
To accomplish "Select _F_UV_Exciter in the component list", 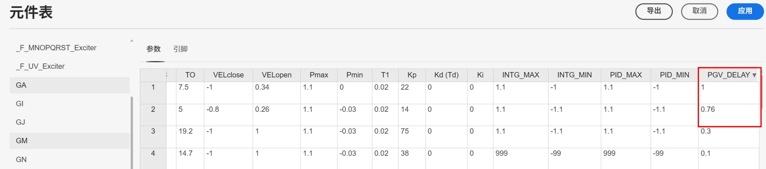I will 41,66.
